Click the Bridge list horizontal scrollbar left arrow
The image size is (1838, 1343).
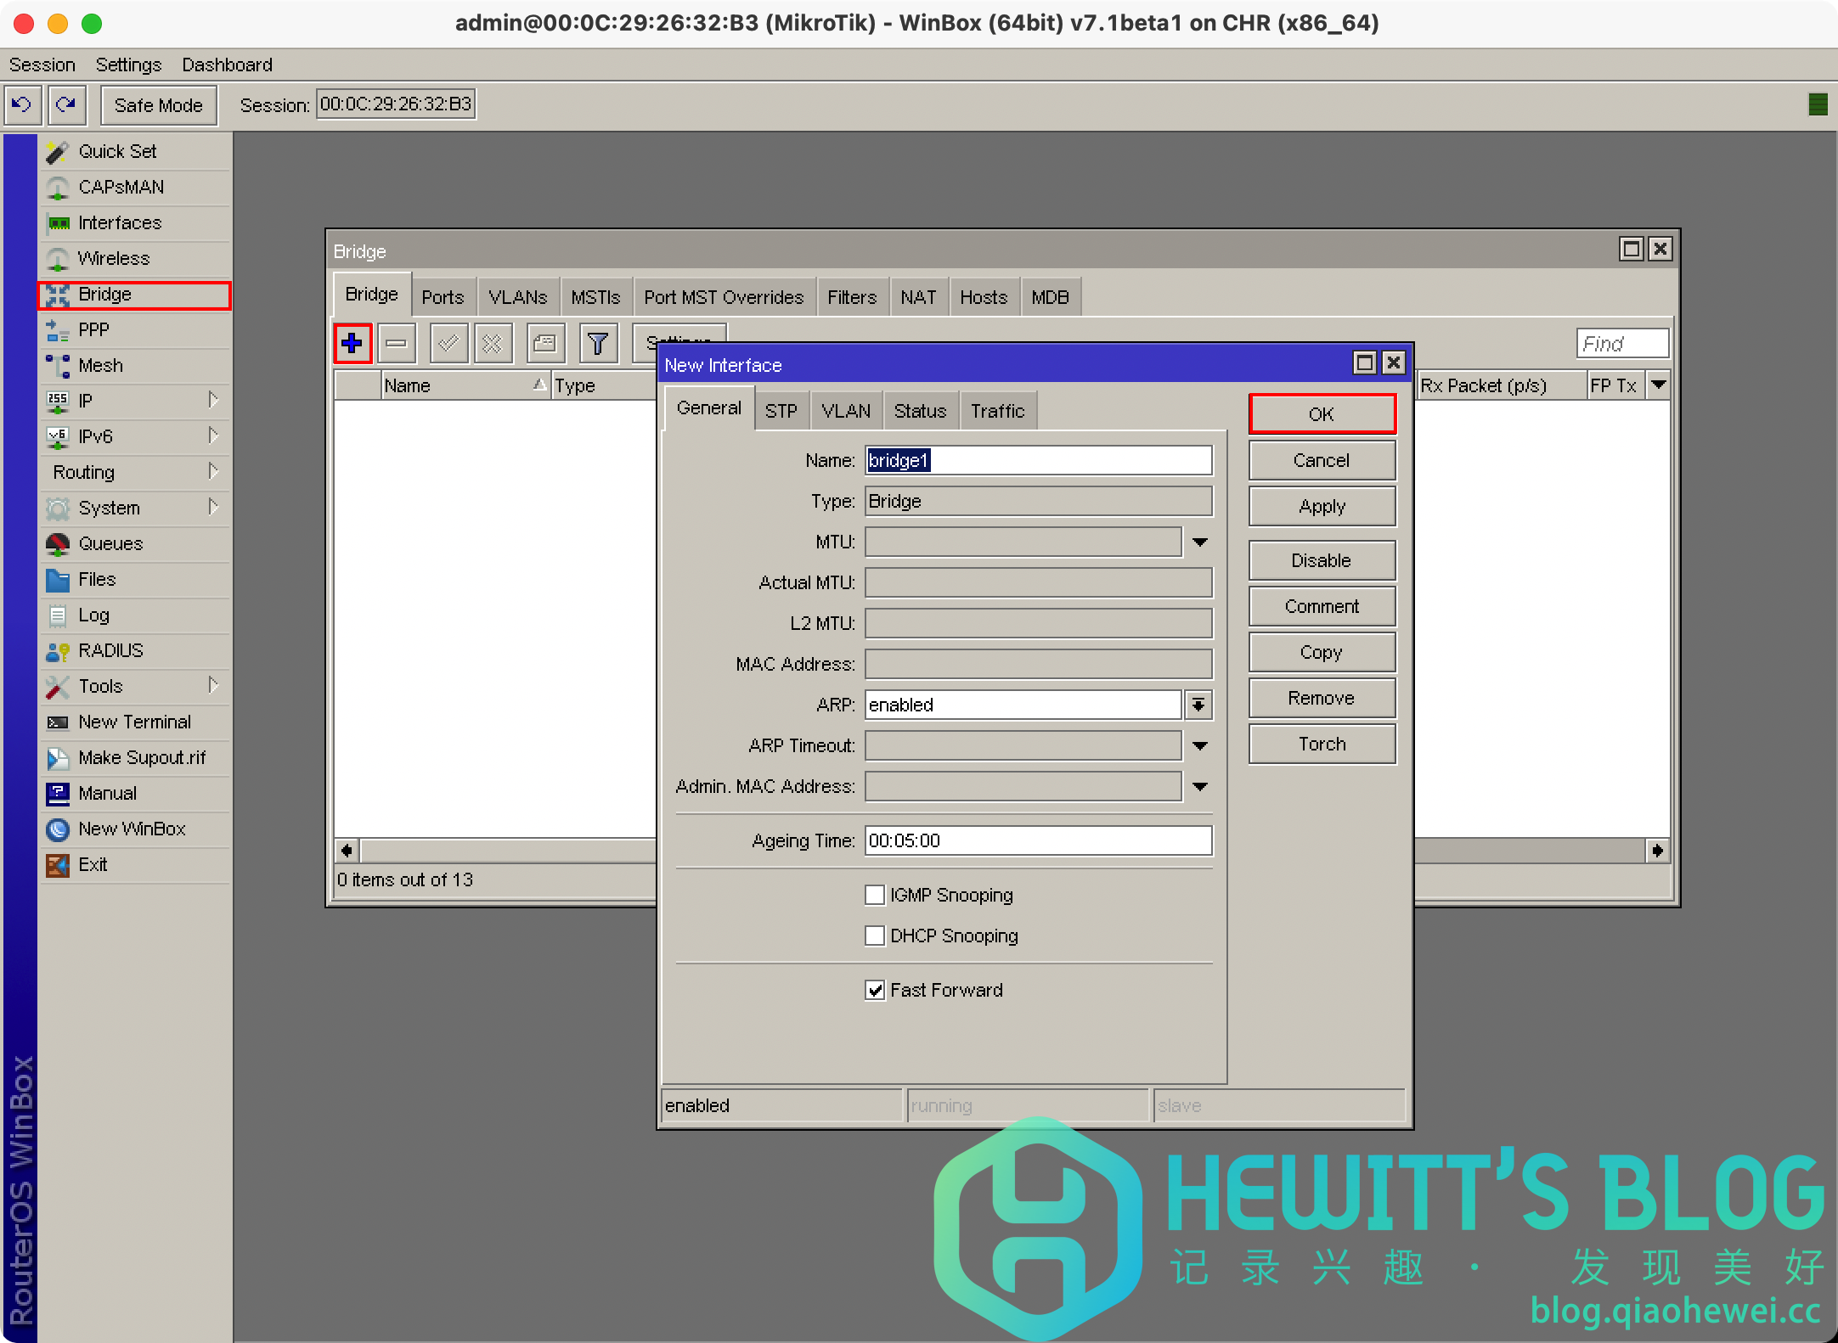click(x=347, y=850)
